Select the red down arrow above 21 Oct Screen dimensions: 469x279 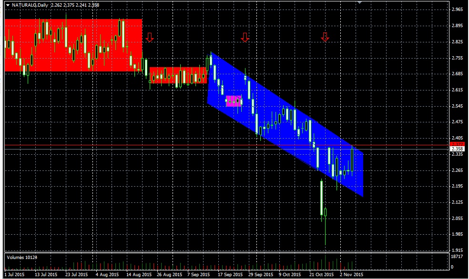click(325, 37)
